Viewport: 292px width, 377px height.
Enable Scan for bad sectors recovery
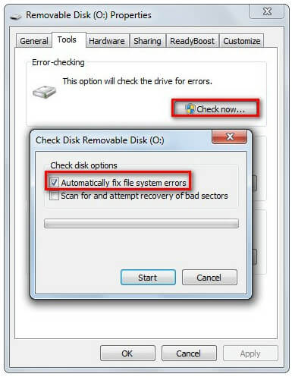tap(54, 196)
